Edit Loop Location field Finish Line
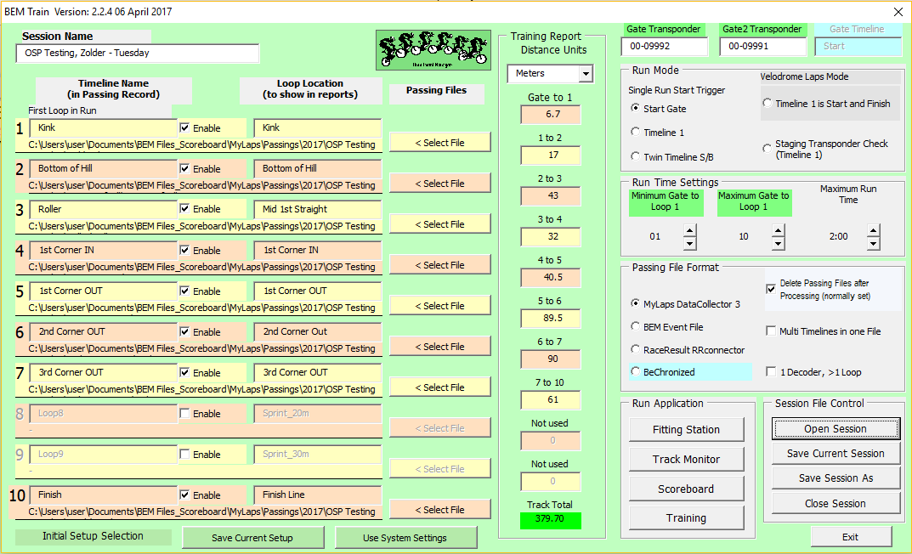Image resolution: width=912 pixels, height=554 pixels. (x=318, y=495)
